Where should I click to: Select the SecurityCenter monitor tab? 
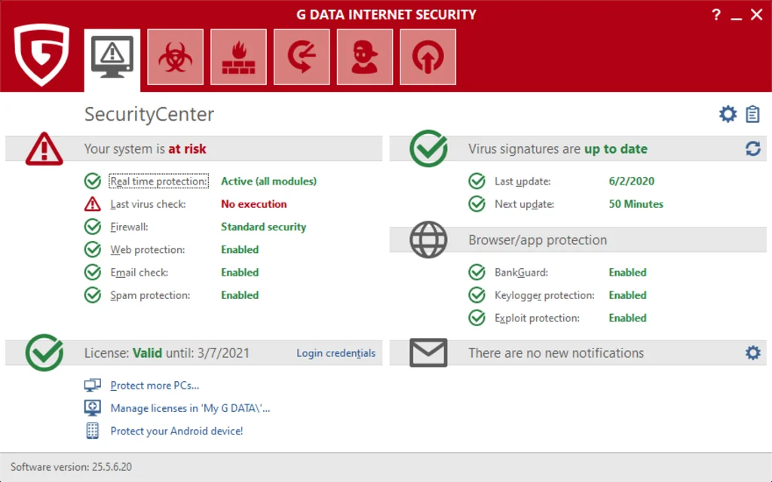click(x=112, y=57)
